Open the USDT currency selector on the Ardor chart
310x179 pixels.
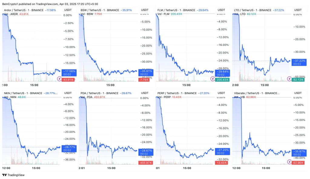coord(68,10)
